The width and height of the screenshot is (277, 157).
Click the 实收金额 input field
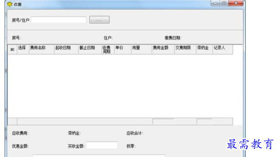pyautogui.click(x=102, y=146)
